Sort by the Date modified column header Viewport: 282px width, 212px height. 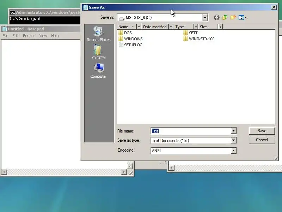coord(155,27)
